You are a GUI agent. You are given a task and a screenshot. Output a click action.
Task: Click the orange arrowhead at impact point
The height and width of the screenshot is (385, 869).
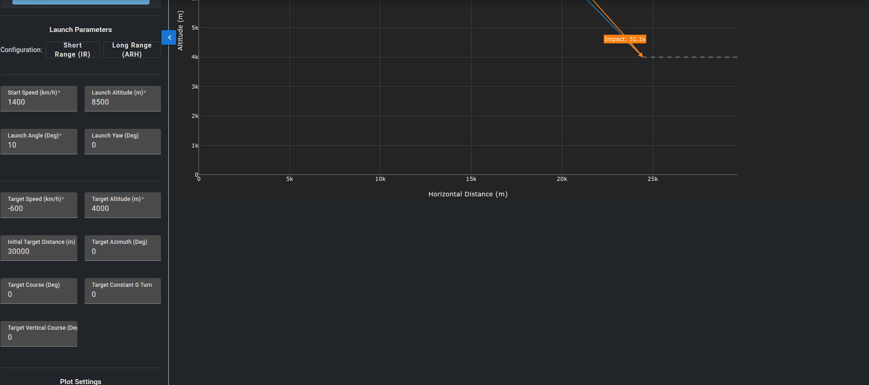coord(641,55)
